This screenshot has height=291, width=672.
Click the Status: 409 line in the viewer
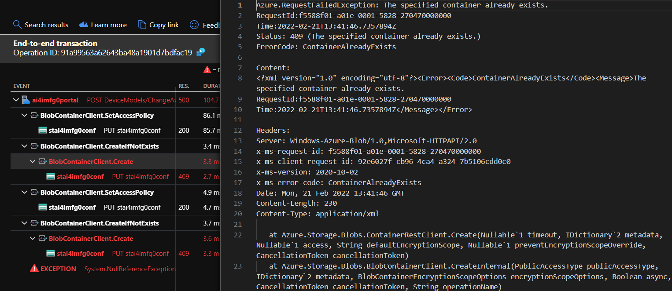point(368,36)
